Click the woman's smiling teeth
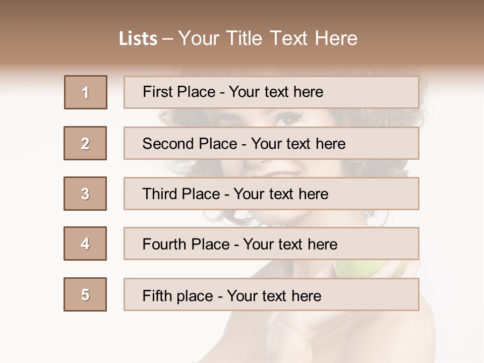This screenshot has height=363, width=484. (286, 173)
